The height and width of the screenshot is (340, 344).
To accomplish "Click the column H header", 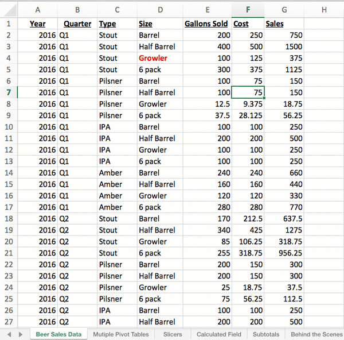I will coord(323,10).
